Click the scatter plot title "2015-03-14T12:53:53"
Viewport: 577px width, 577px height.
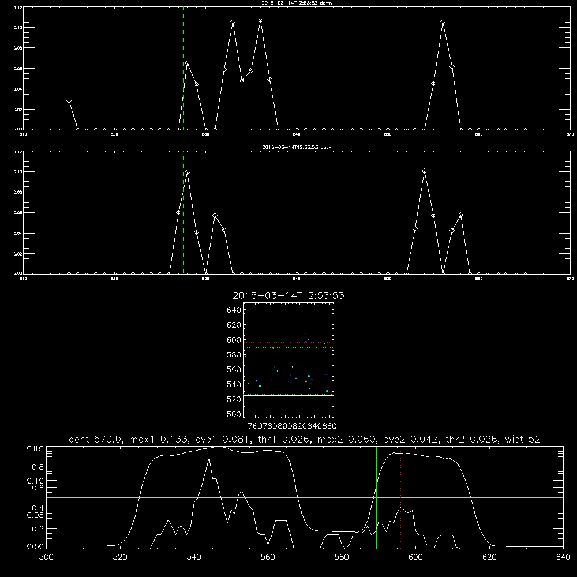pyautogui.click(x=288, y=295)
